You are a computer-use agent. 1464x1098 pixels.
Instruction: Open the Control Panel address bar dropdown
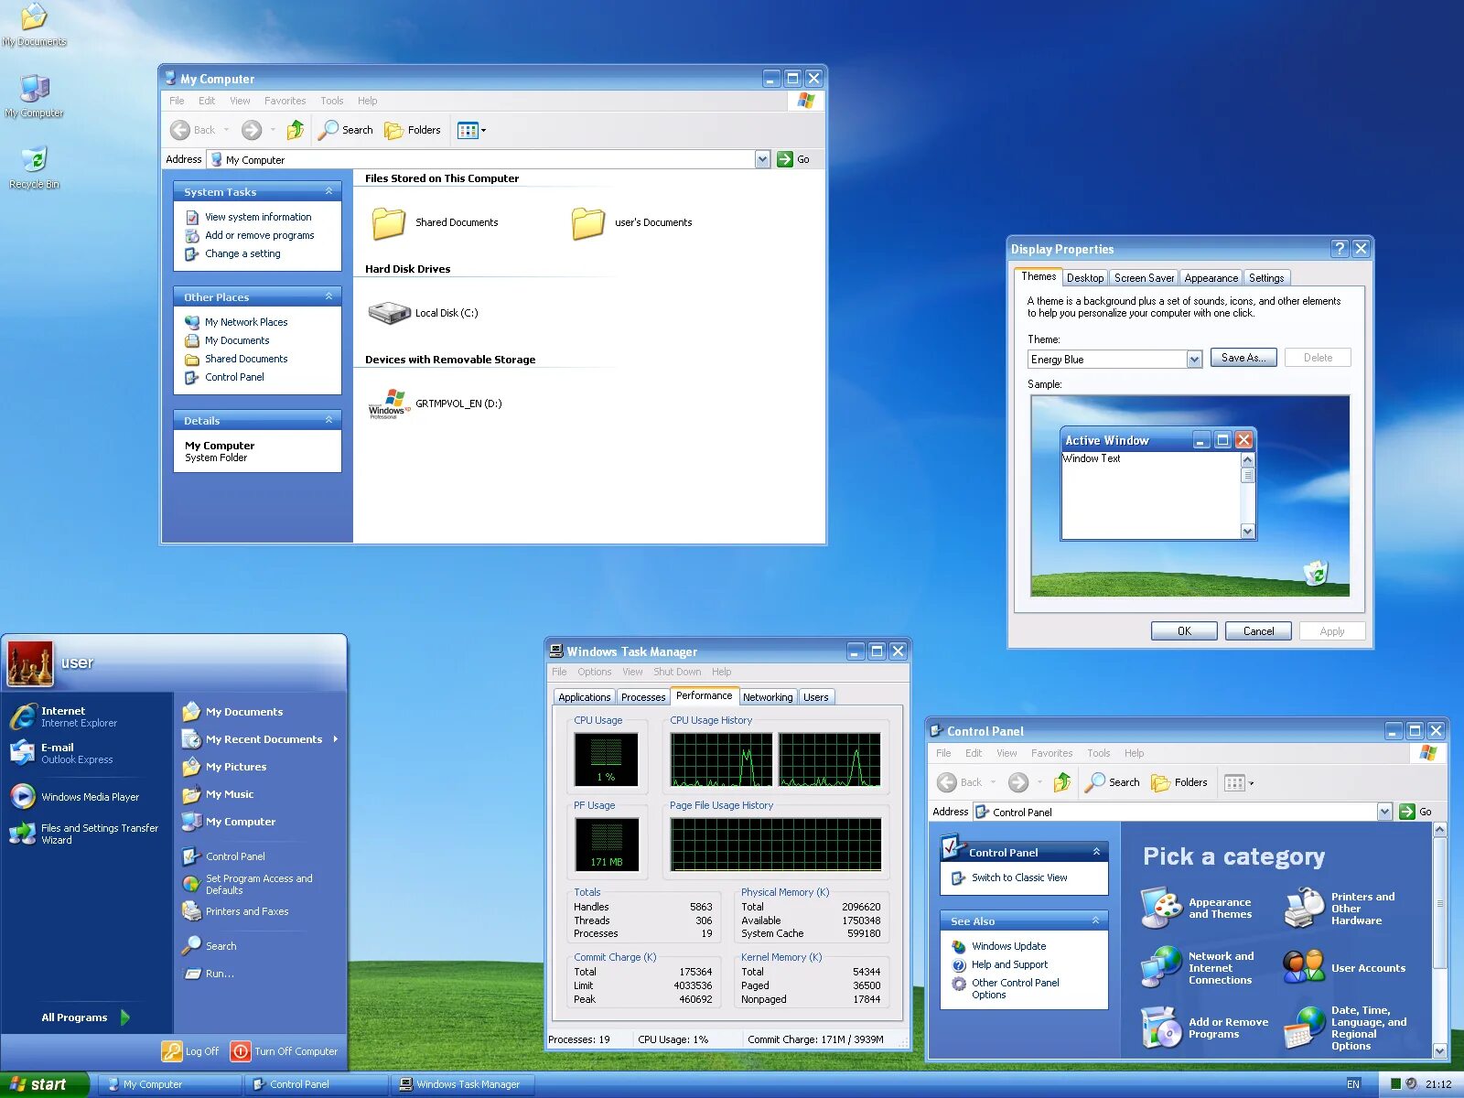coord(1384,812)
